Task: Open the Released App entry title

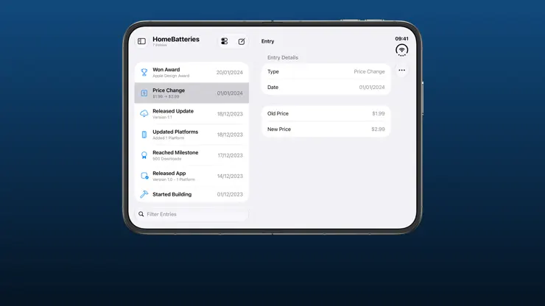Action: coord(169,174)
